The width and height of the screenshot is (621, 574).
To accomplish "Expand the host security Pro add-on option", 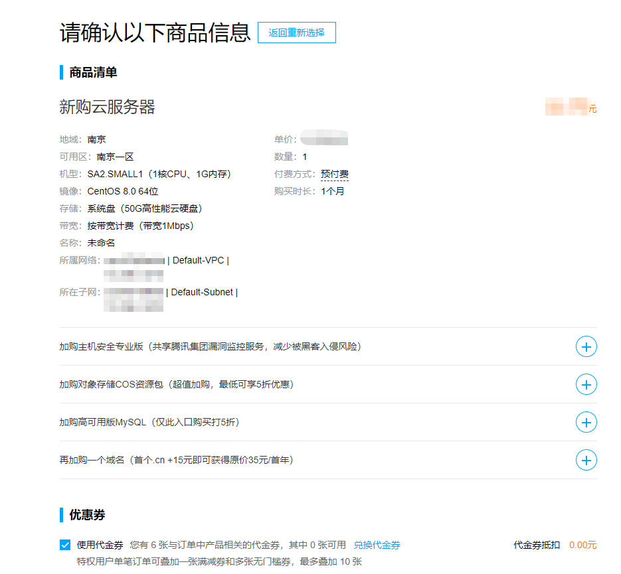I will [x=585, y=346].
